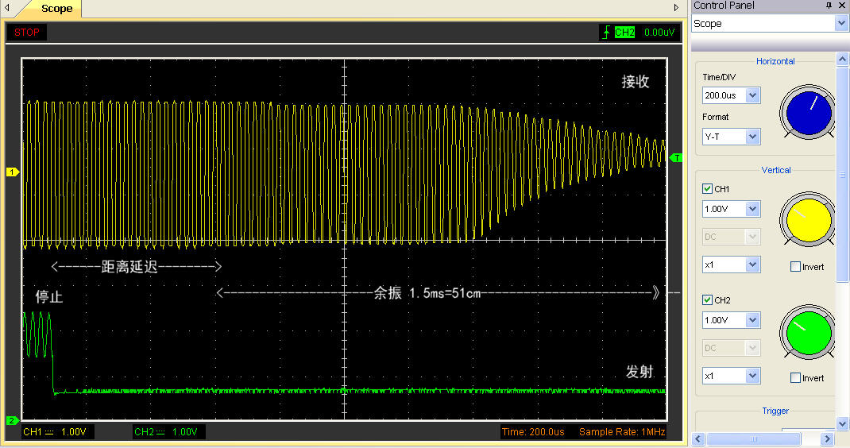Click the STOP status indicator

[26, 33]
